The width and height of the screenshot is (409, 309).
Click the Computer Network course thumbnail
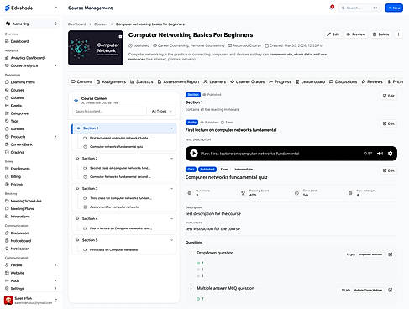pyautogui.click(x=95, y=48)
